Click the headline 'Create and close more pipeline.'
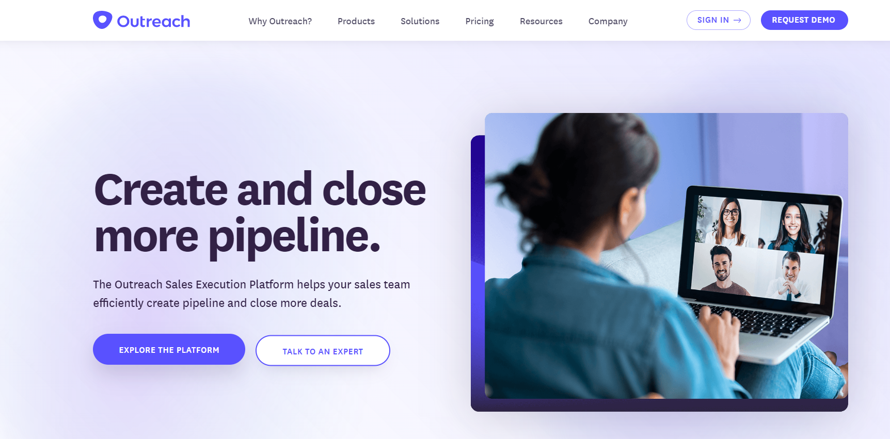The image size is (890, 439). click(x=260, y=212)
